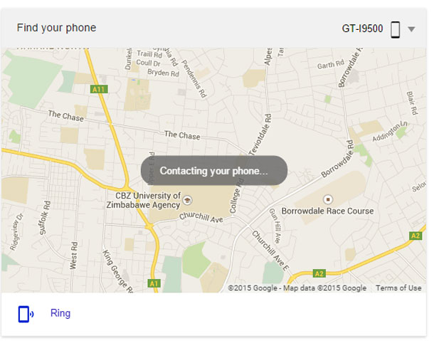Click the A2 road shield near bottom center

point(319,274)
